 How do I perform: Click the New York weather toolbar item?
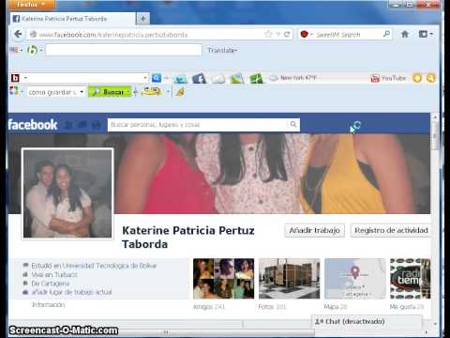(293, 78)
